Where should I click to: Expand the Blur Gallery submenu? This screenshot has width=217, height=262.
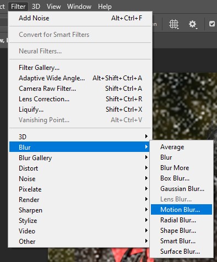click(x=79, y=158)
